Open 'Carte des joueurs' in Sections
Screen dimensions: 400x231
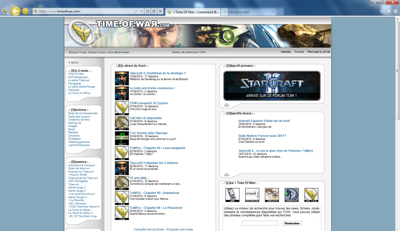coord(79,116)
